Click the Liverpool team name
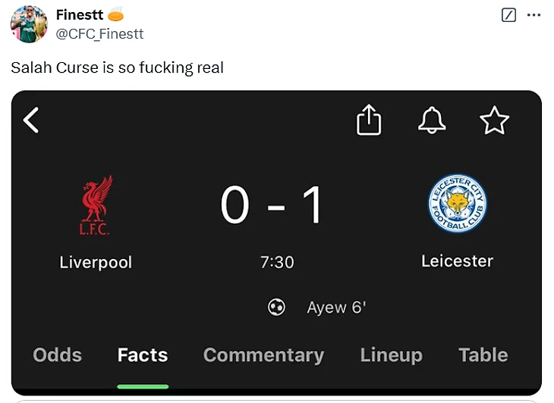 [x=96, y=263]
